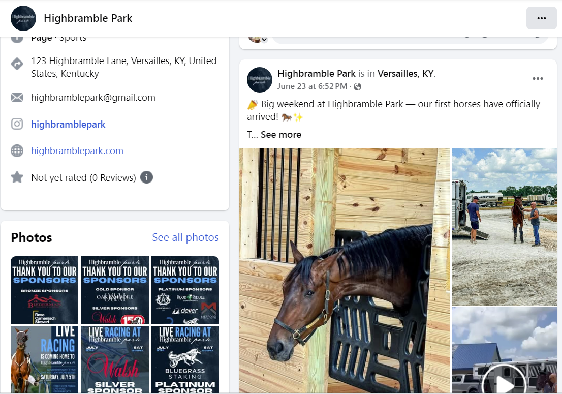Click the post's public audience globe icon
The height and width of the screenshot is (394, 562).
click(357, 86)
